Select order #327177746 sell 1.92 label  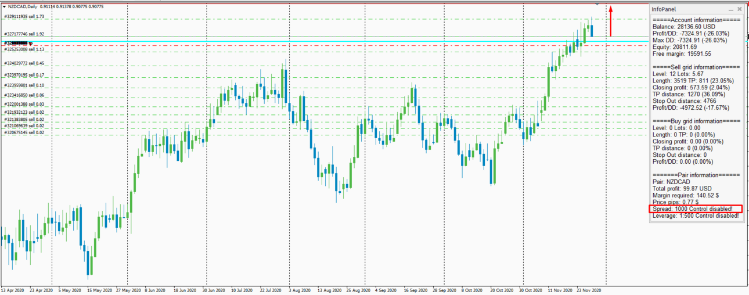pyautogui.click(x=24, y=34)
